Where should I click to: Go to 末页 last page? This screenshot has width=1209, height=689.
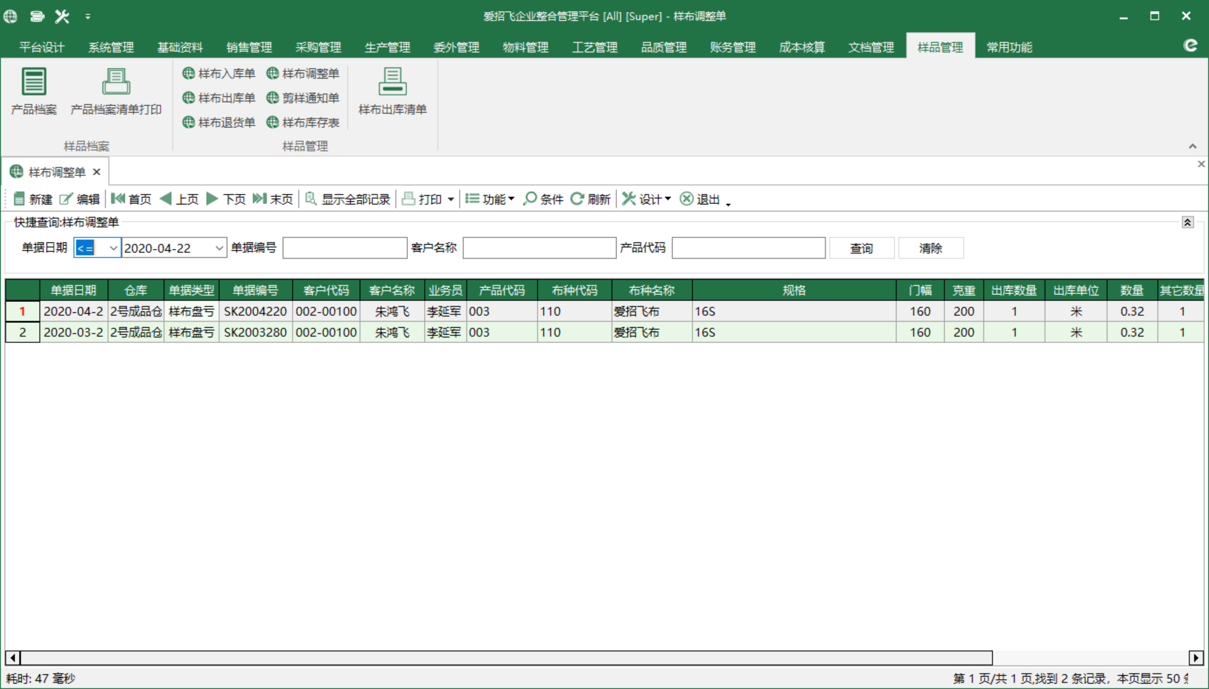(273, 199)
